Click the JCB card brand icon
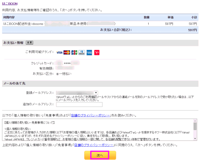This screenshot has height=160, width=201. tap(74, 53)
